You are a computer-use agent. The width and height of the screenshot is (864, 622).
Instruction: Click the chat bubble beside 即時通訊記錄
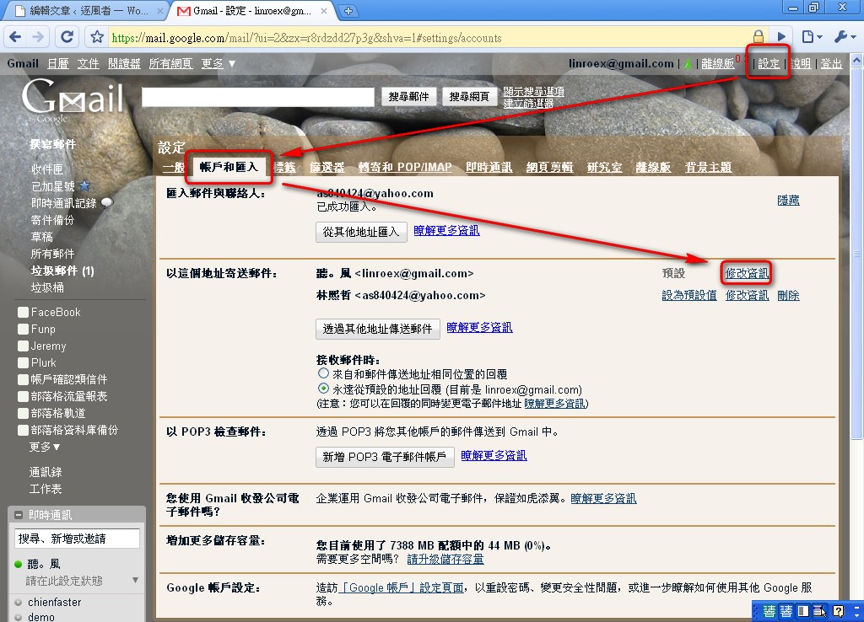(107, 202)
